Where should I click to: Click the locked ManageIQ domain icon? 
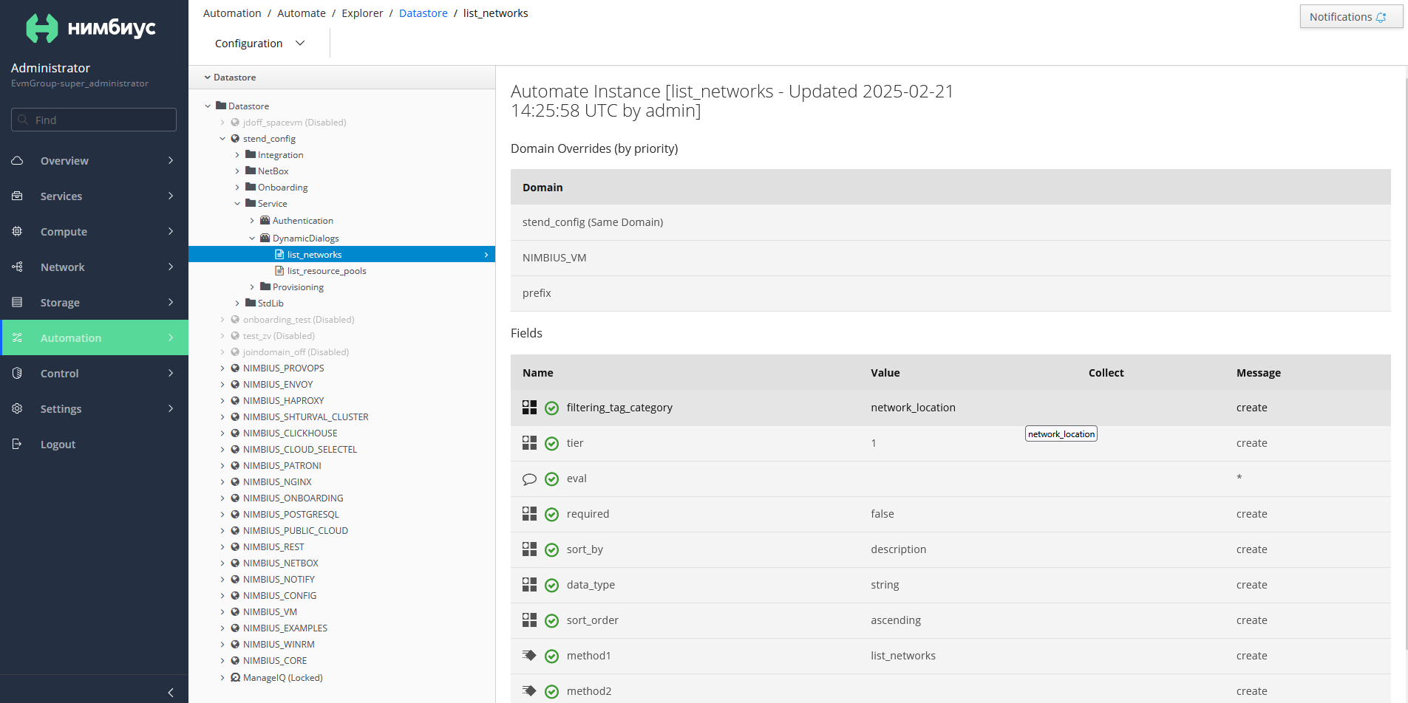click(235, 677)
